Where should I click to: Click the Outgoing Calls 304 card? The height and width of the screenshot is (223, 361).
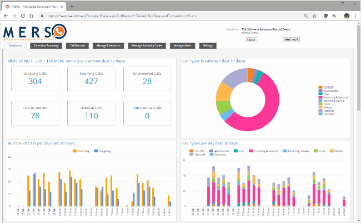pos(35,79)
